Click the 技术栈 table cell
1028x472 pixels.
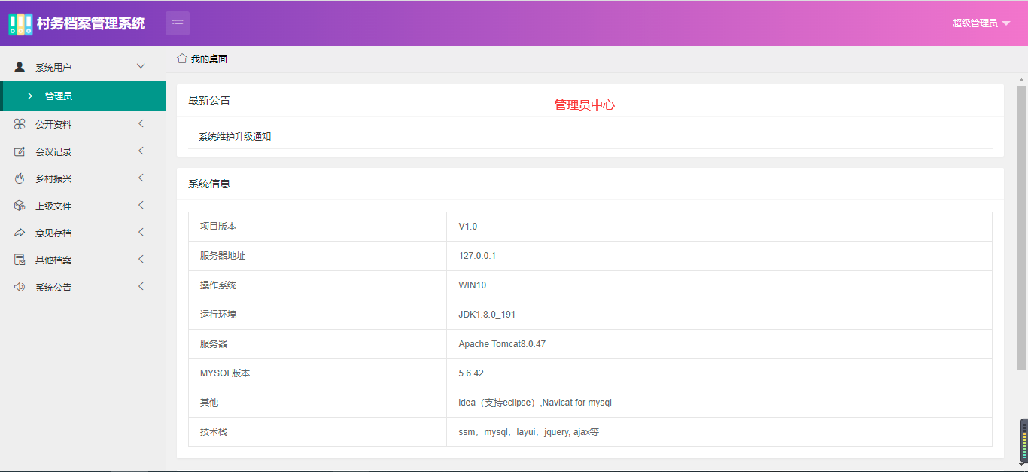tap(318, 432)
